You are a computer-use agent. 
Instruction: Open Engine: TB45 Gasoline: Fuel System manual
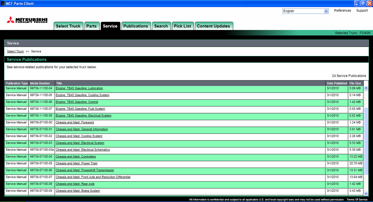[x=80, y=109]
